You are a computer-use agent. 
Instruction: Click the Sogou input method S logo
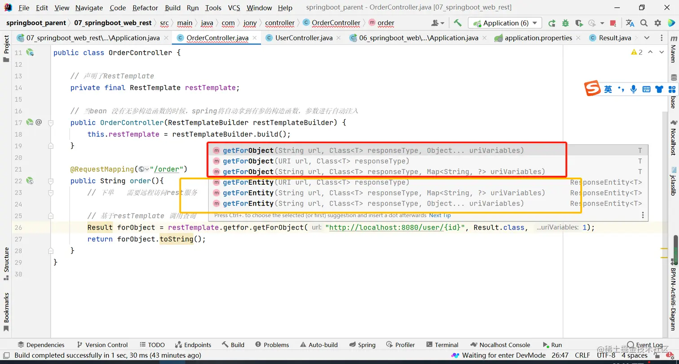pyautogui.click(x=592, y=88)
